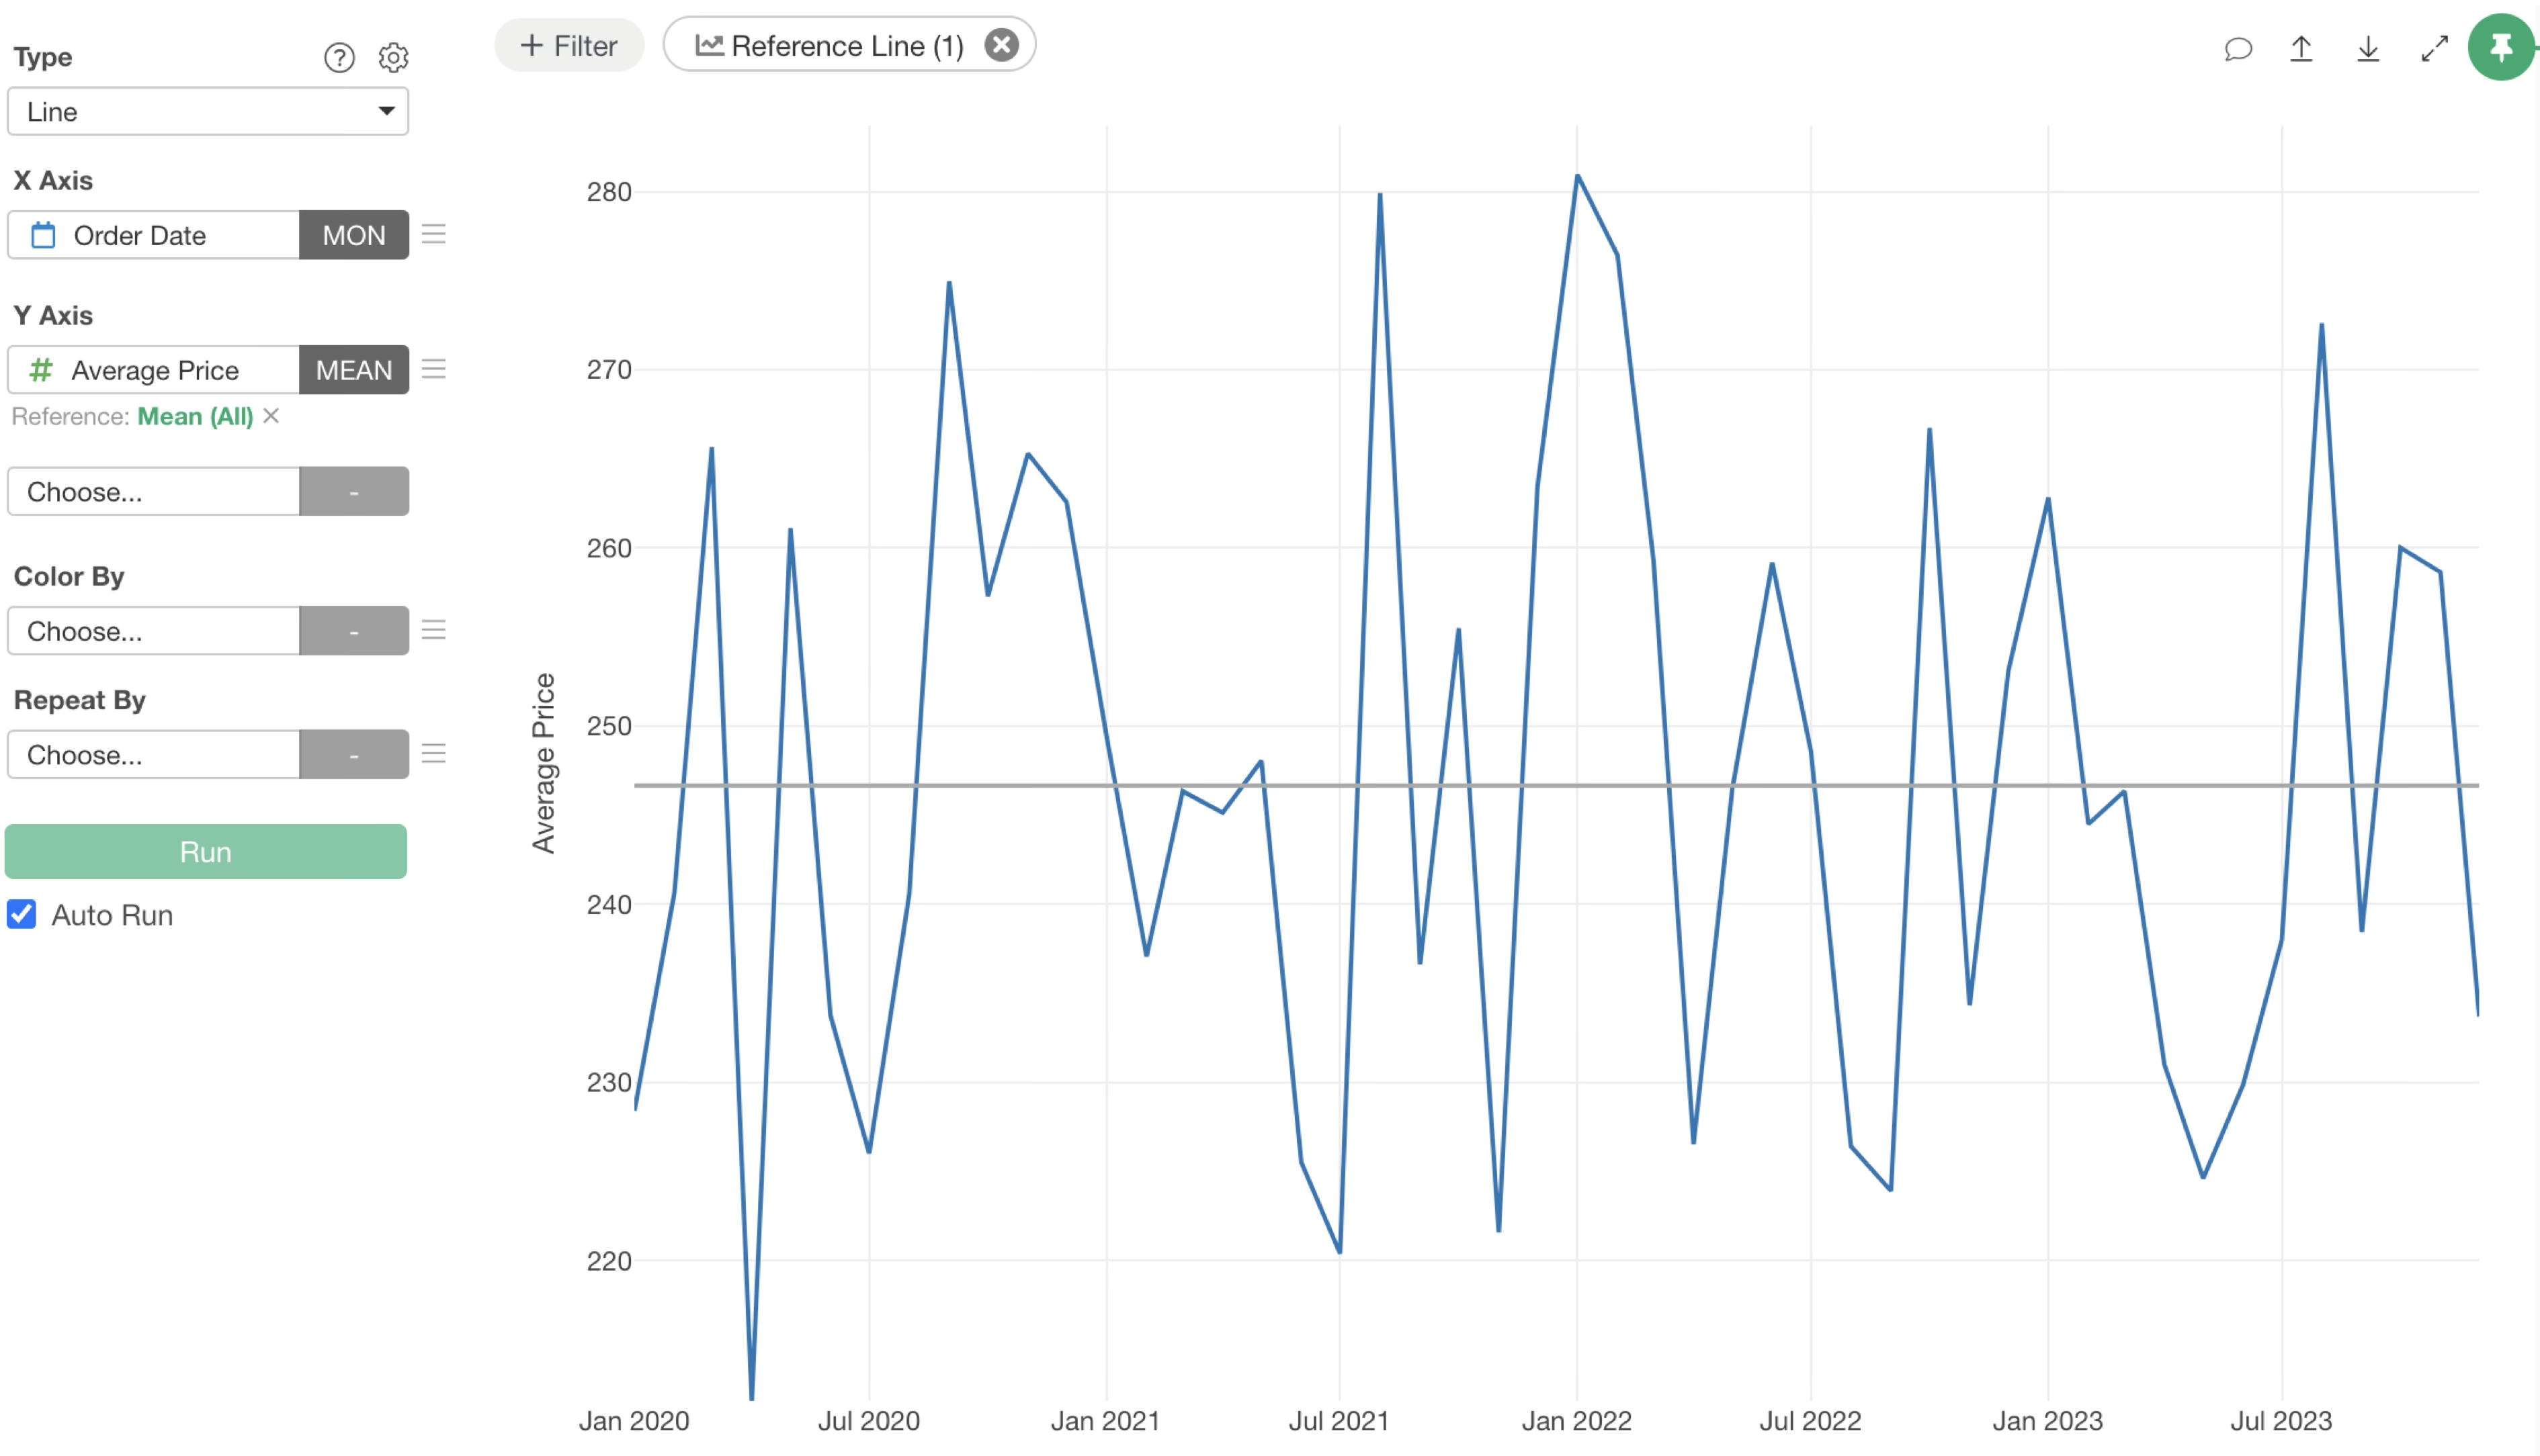The height and width of the screenshot is (1456, 2540).
Task: Click the Add Filter button
Action: [x=568, y=45]
